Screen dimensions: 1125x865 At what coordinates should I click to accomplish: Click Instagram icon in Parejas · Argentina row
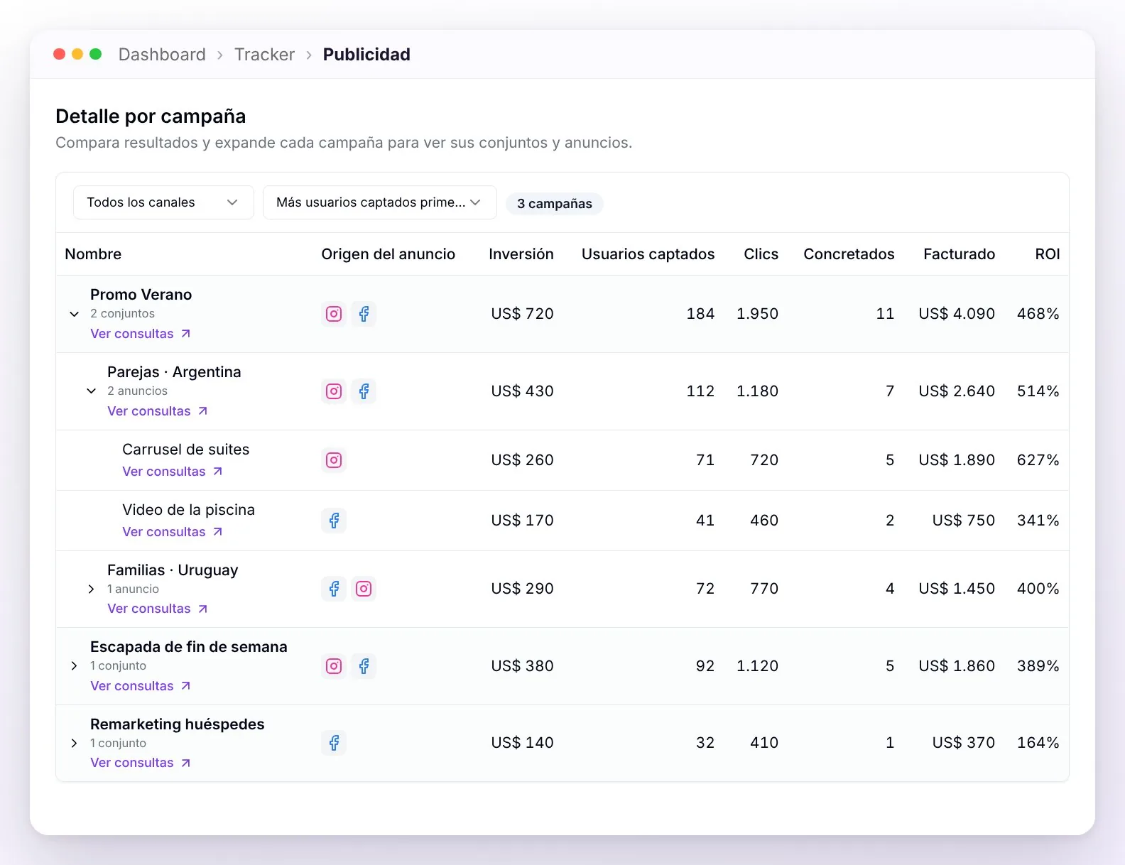click(x=334, y=391)
